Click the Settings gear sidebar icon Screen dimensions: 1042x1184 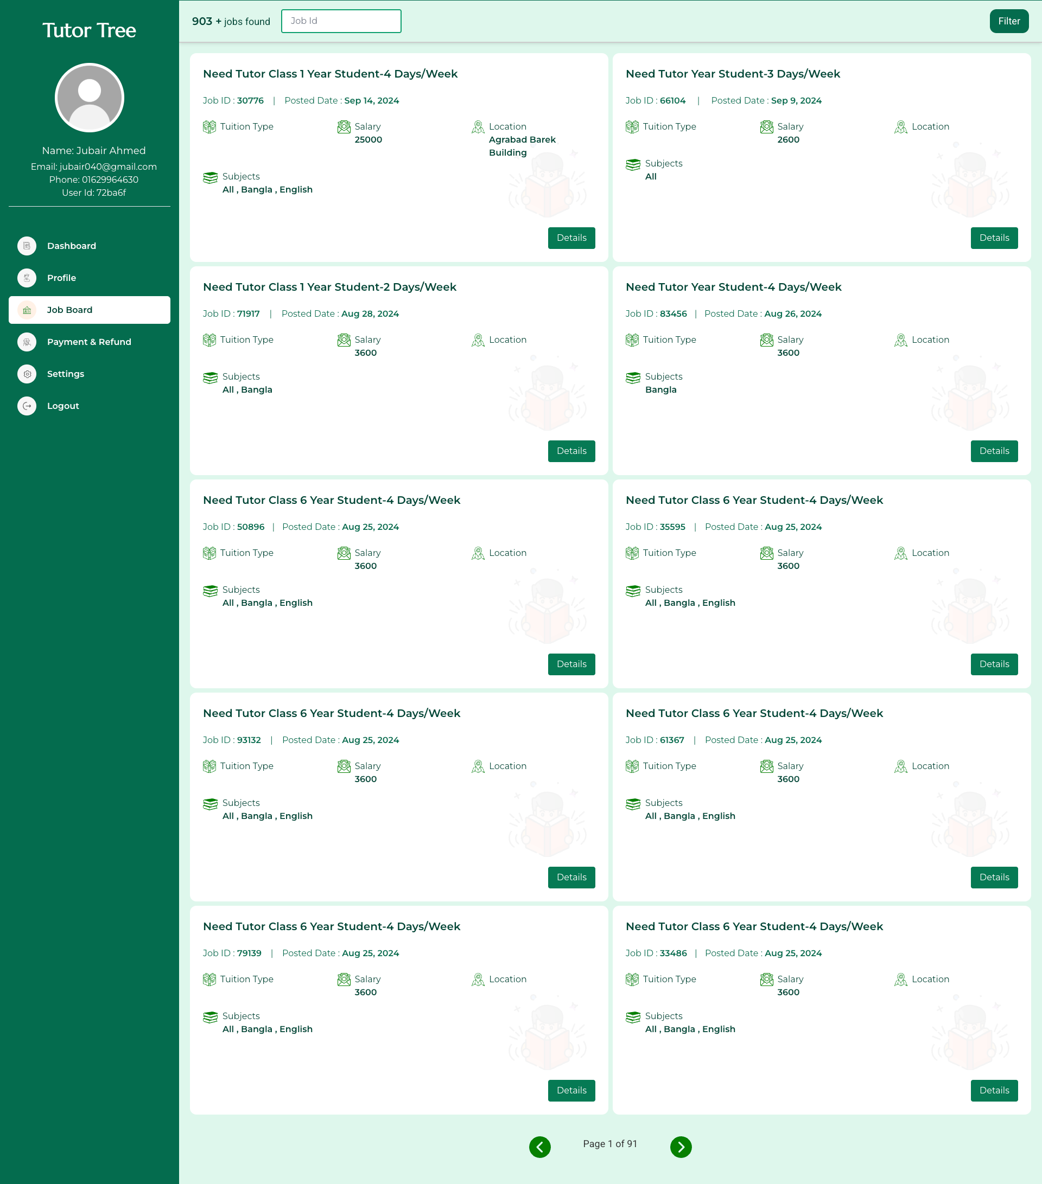[27, 374]
